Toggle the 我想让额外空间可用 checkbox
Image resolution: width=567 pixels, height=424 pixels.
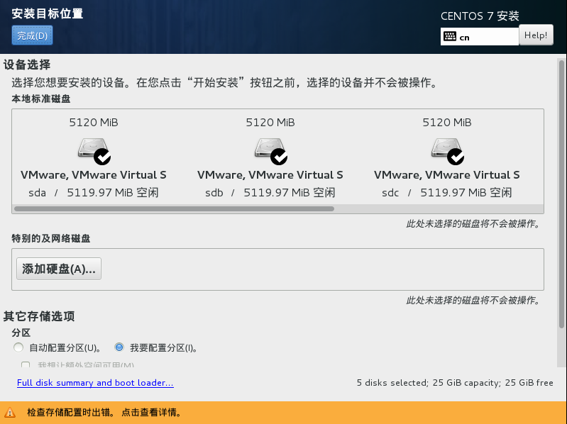pos(26,364)
